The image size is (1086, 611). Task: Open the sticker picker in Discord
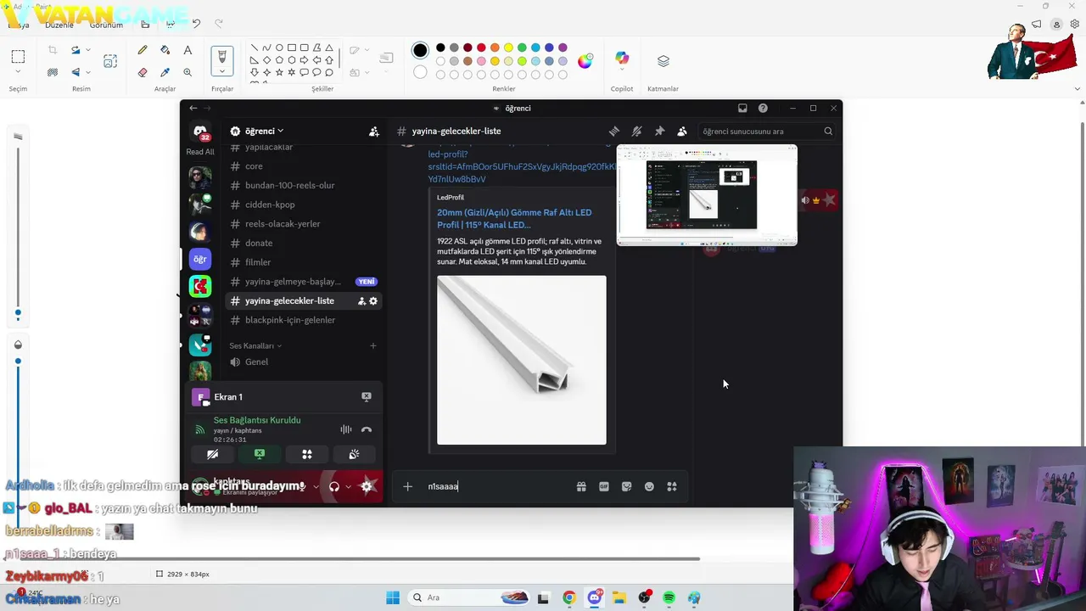point(626,486)
